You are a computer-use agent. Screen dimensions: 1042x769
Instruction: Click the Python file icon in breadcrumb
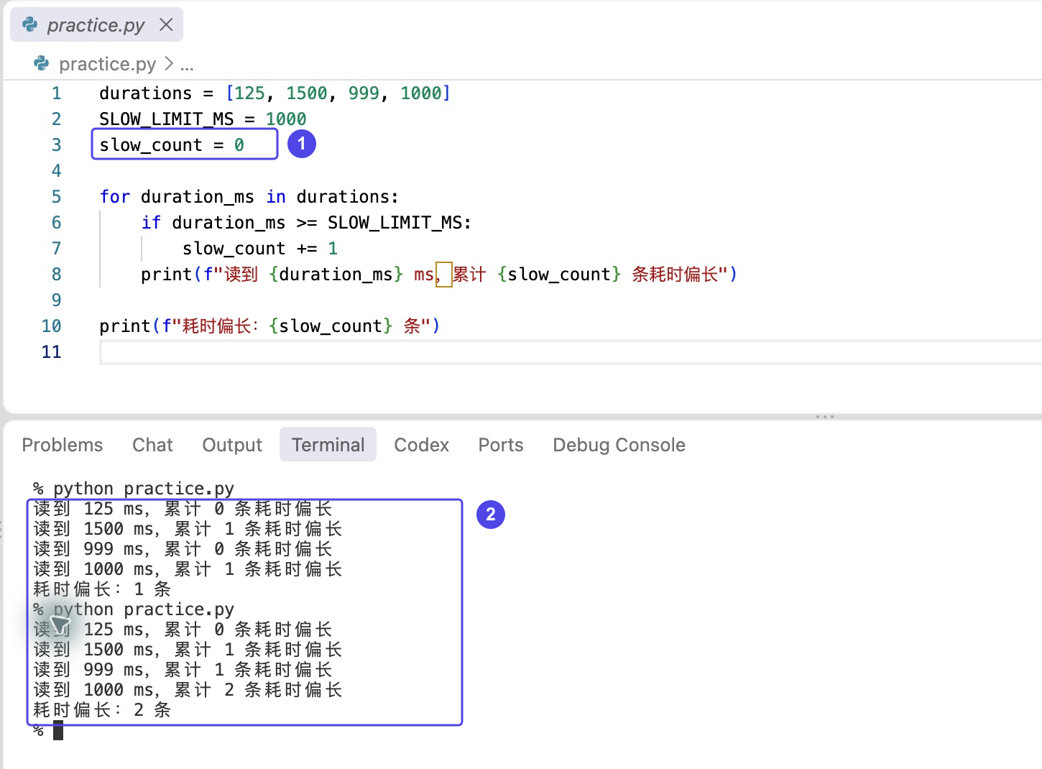(x=42, y=64)
